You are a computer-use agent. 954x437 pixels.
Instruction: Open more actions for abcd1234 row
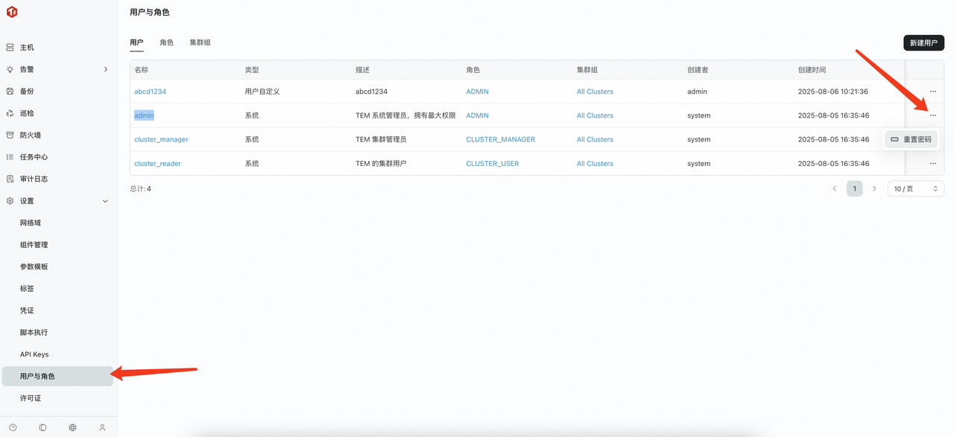(932, 92)
